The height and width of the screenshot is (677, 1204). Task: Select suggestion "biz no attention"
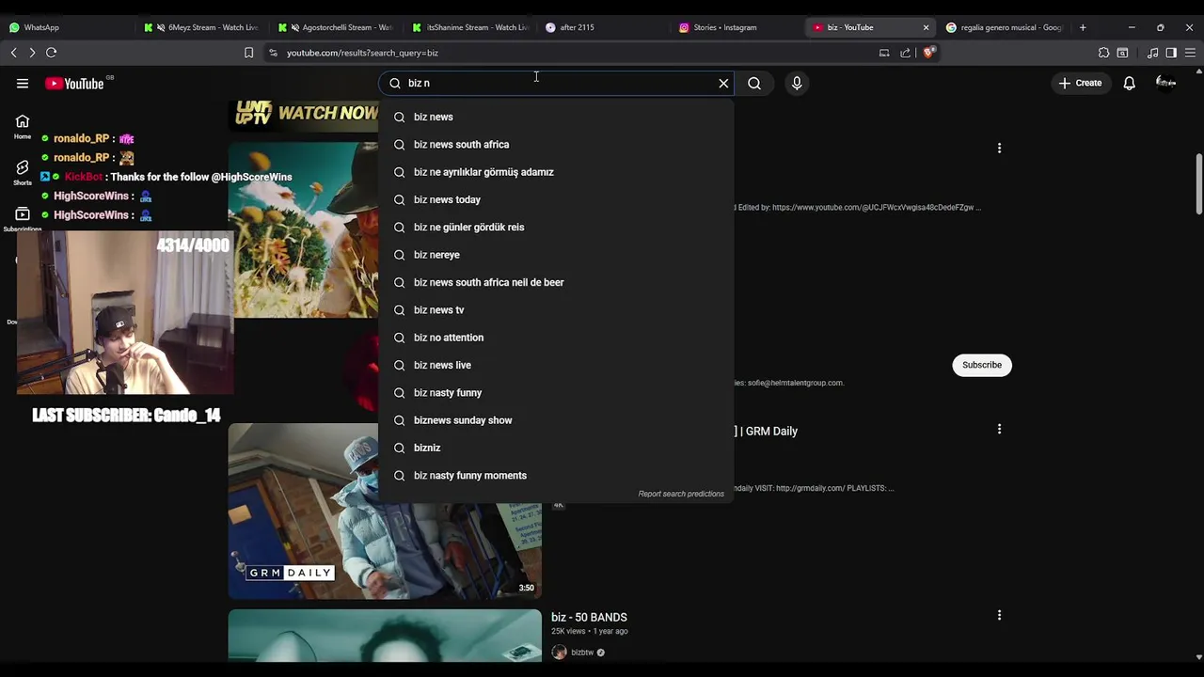[x=556, y=338]
